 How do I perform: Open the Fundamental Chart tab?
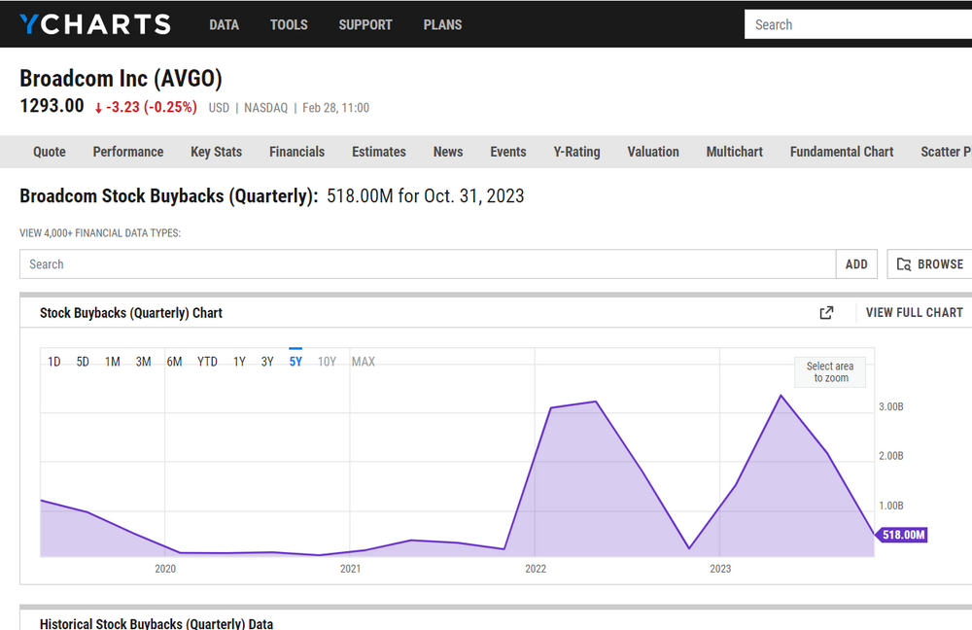pos(842,152)
